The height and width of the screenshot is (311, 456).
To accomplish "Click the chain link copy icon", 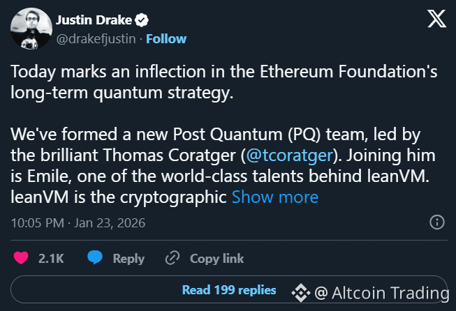I will point(172,258).
